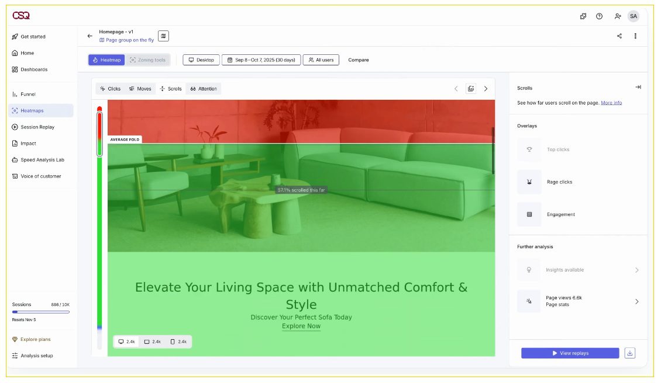Click the View replays button

coord(570,353)
